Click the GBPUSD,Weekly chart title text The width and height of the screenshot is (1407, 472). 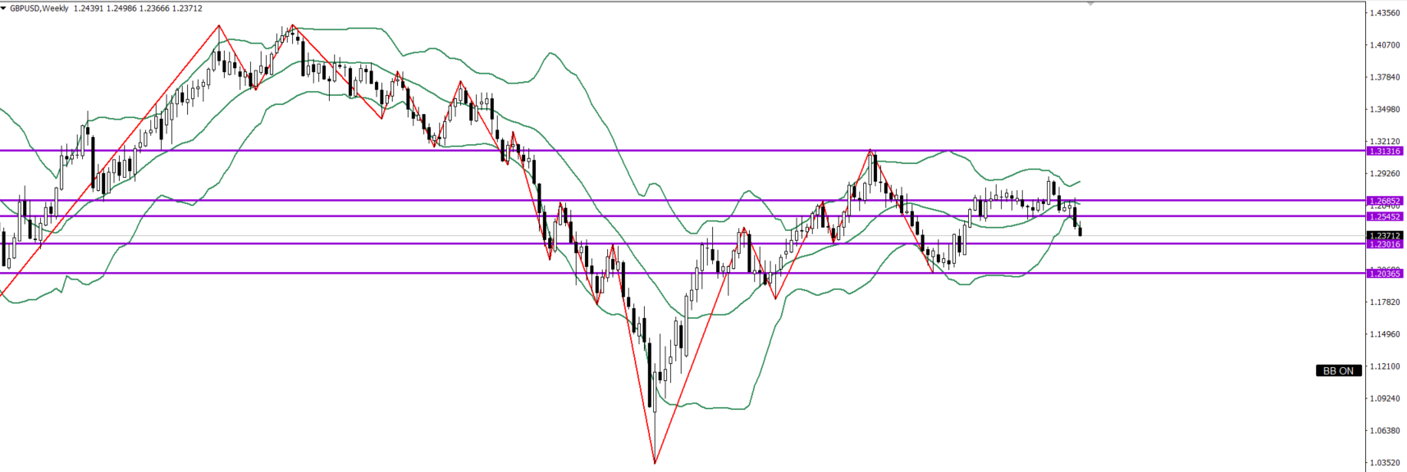(39, 8)
